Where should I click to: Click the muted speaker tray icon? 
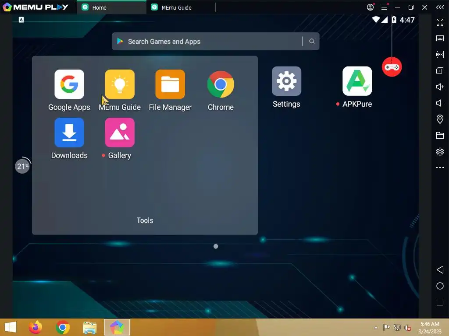[408, 328]
